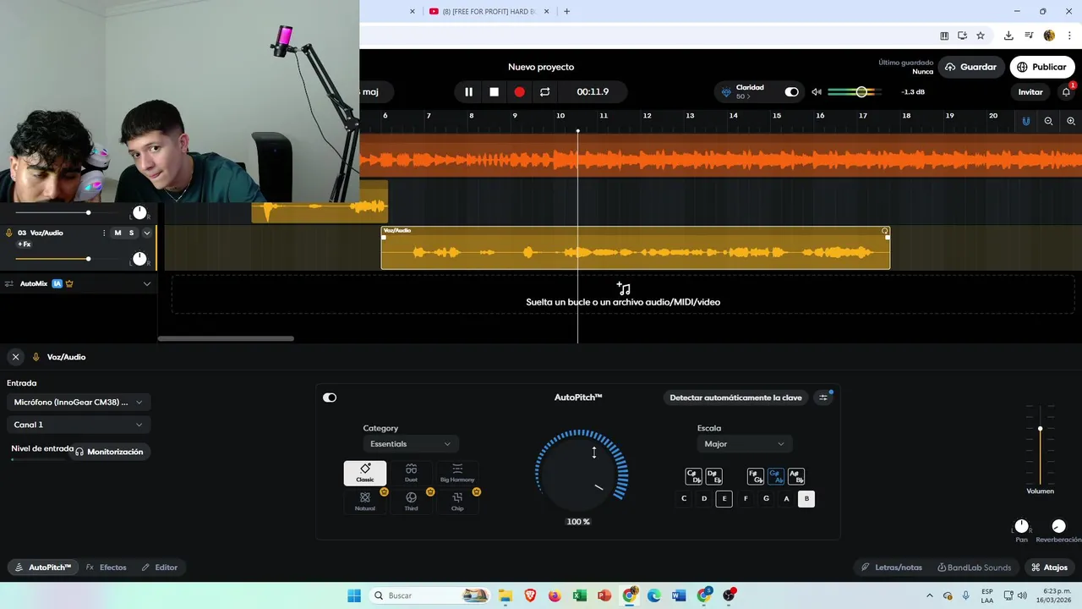Click the Publicar button
The width and height of the screenshot is (1082, 609).
click(x=1042, y=67)
